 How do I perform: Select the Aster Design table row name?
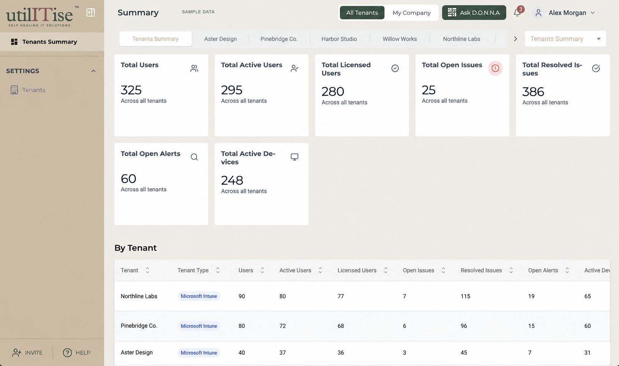137,352
